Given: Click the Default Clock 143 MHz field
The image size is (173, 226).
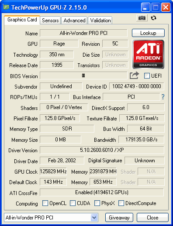Looking at the screenshot, I should coord(53,182).
